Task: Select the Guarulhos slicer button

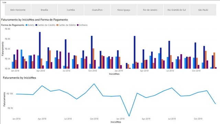Action: click(97, 10)
